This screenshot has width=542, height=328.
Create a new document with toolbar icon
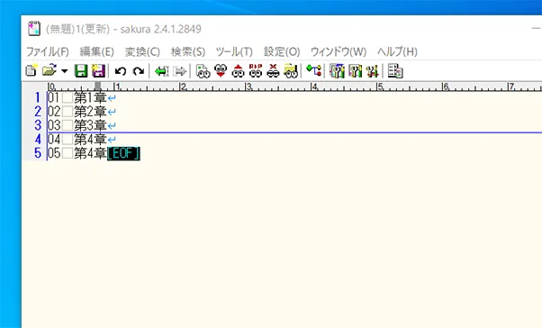(32, 71)
